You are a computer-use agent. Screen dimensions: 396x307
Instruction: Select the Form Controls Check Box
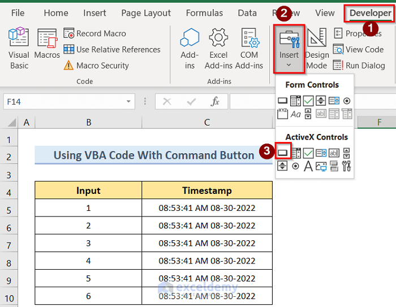click(x=308, y=101)
